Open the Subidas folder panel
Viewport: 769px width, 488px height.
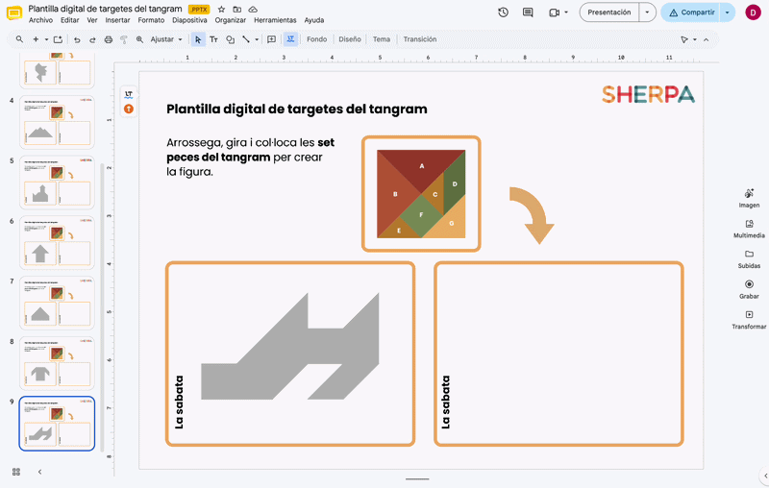(x=749, y=259)
